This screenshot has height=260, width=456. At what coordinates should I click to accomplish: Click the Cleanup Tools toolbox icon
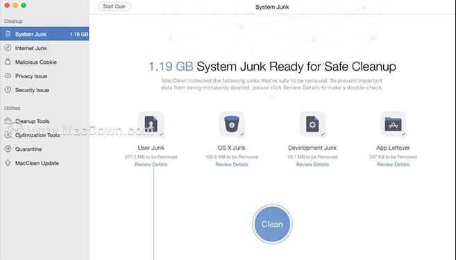(x=8, y=121)
